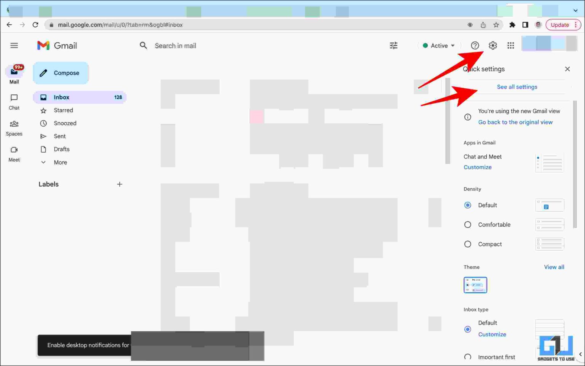Click Enable desktop notifications message

click(88, 345)
